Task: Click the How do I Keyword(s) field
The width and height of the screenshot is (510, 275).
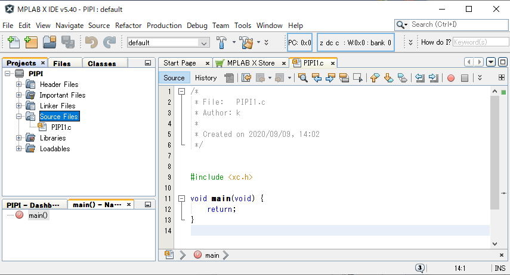Action: click(x=481, y=42)
